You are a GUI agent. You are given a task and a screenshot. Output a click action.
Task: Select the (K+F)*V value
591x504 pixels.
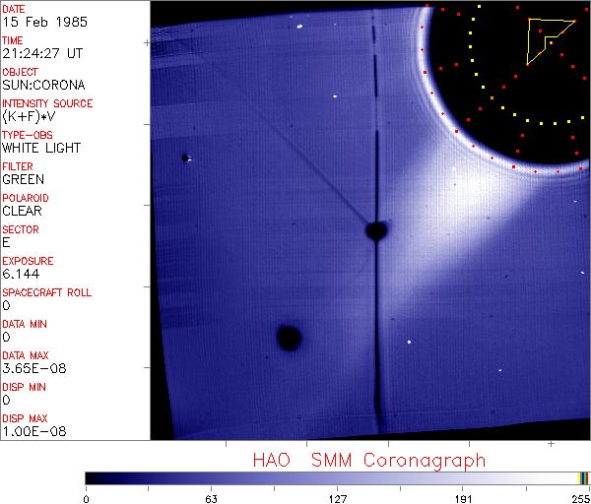(x=29, y=117)
